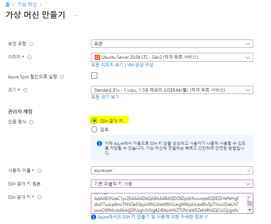
Task: Show info tooltip for 크기
Action: [25, 90]
